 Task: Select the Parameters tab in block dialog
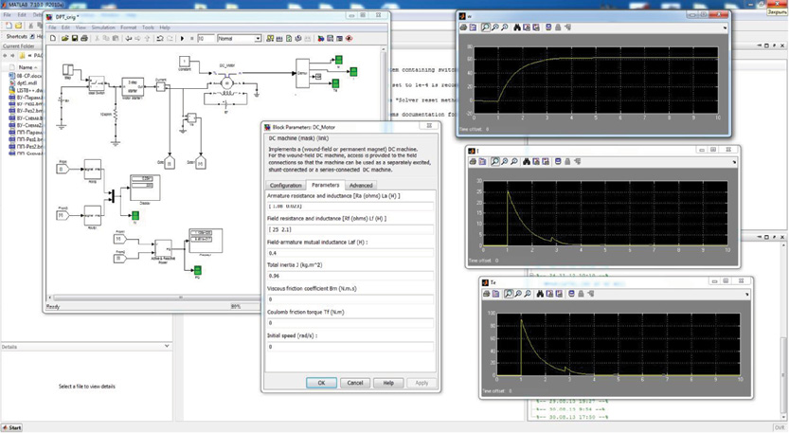point(325,185)
